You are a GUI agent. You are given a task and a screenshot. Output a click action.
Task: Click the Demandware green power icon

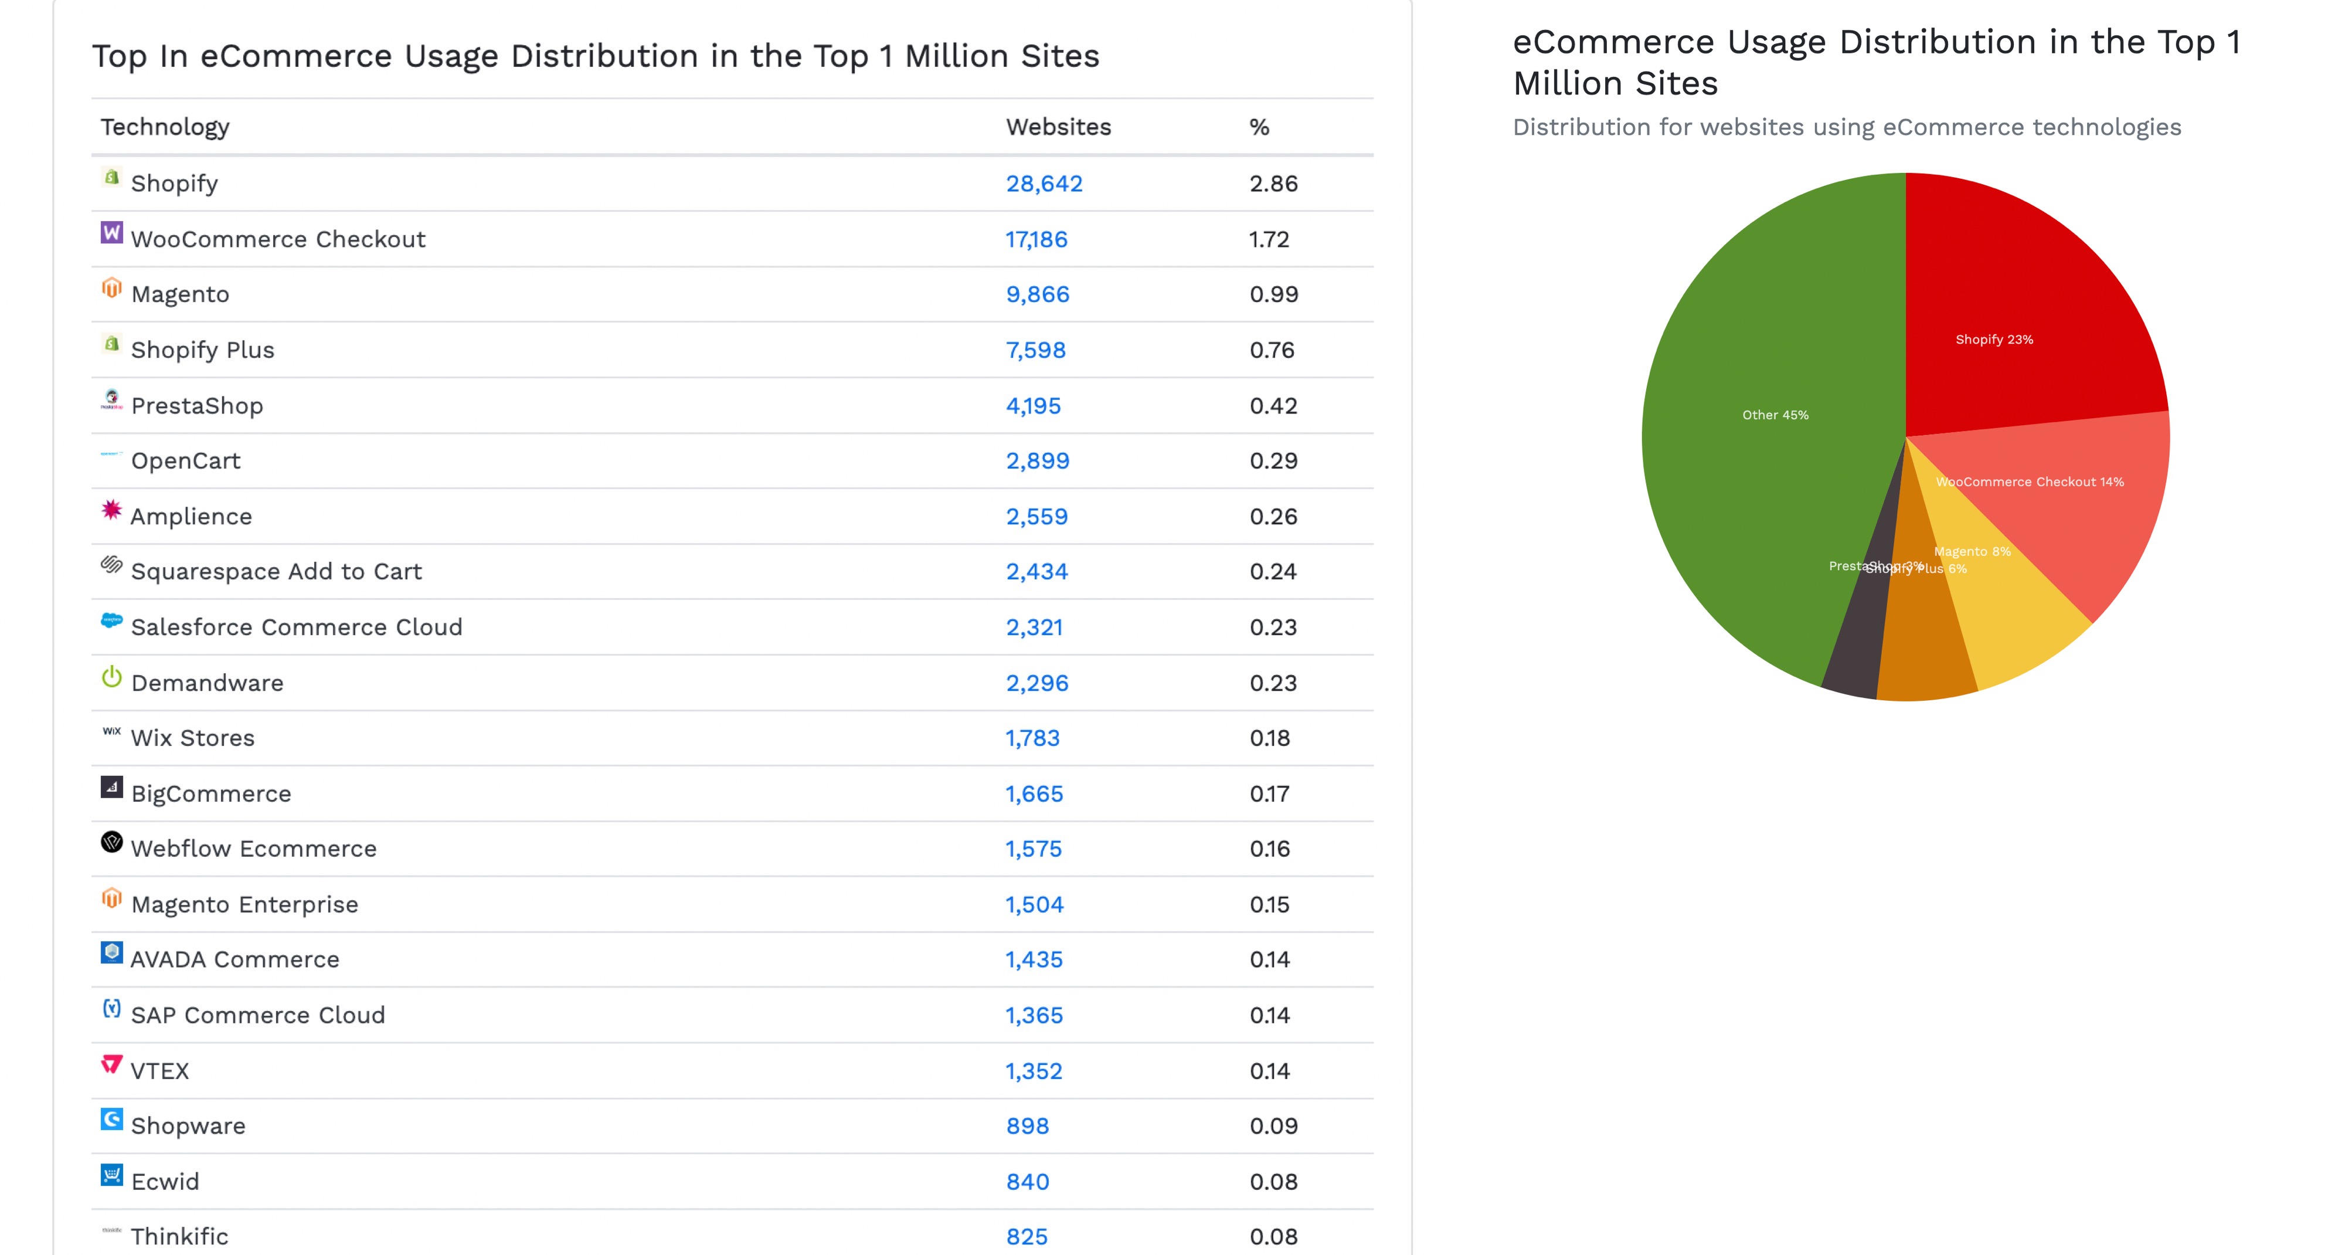tap(111, 676)
